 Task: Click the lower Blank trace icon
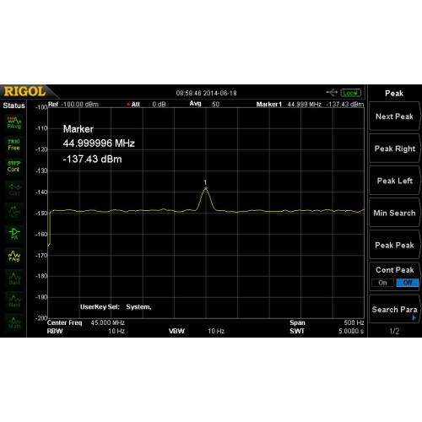pos(14,300)
